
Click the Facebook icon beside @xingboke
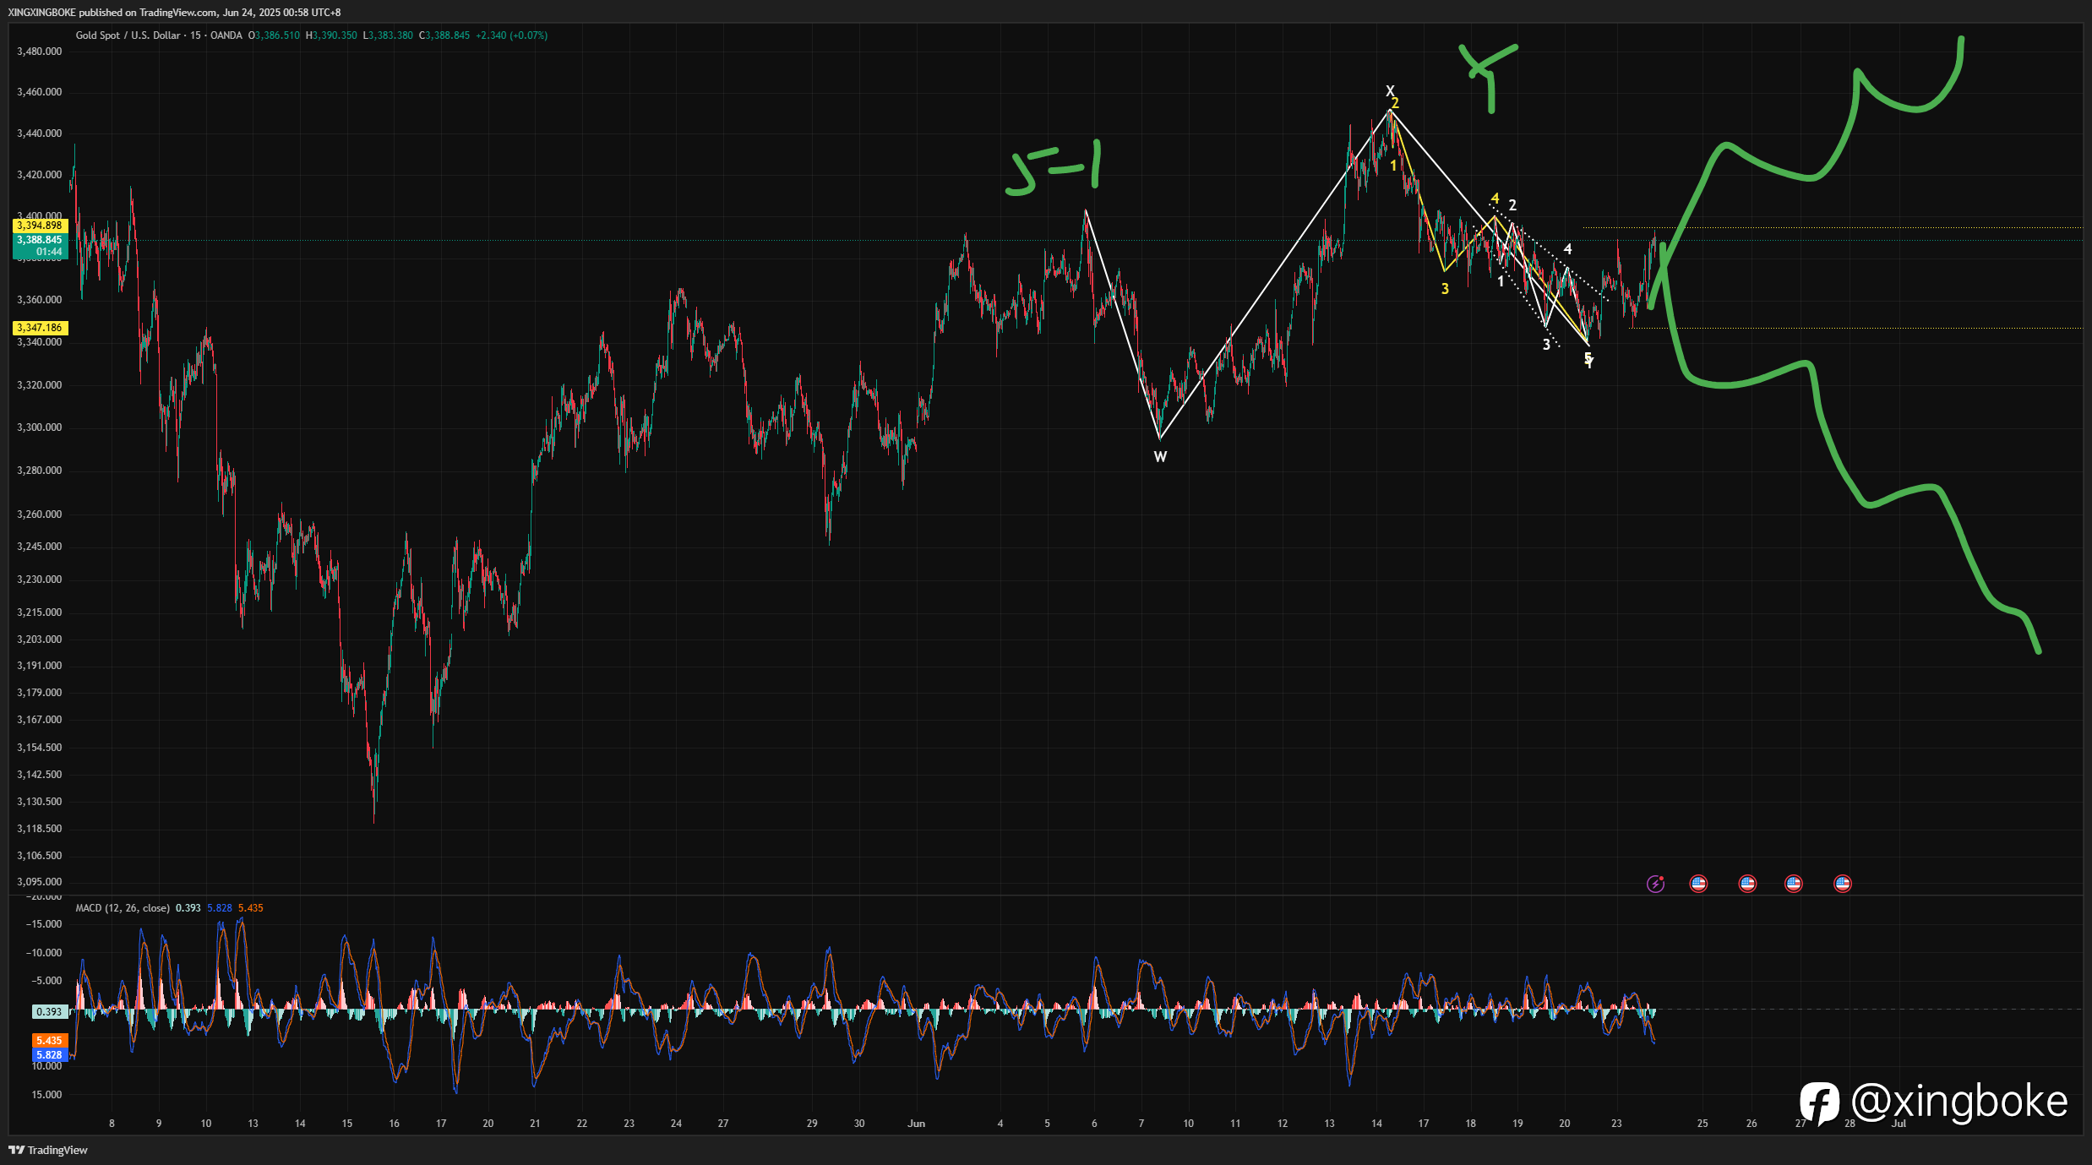(x=1819, y=1103)
